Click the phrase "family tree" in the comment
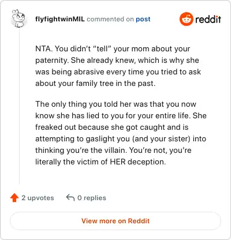The width and height of the screenshot is (231, 240). tap(94, 84)
